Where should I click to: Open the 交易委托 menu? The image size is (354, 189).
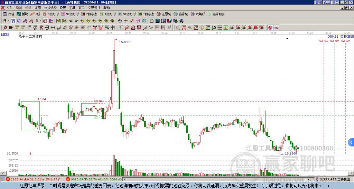point(94,8)
